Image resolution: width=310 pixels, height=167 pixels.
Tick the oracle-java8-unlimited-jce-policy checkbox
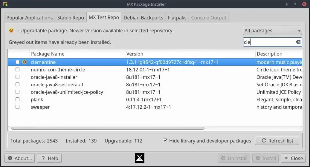click(x=17, y=92)
